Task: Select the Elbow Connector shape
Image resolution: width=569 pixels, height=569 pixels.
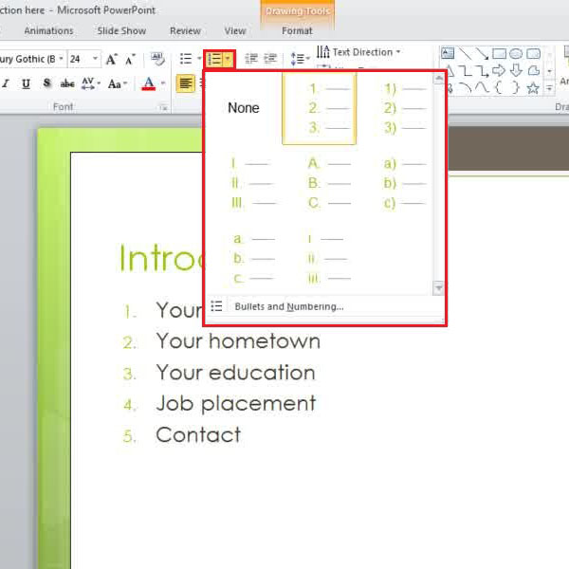Action: click(x=466, y=71)
